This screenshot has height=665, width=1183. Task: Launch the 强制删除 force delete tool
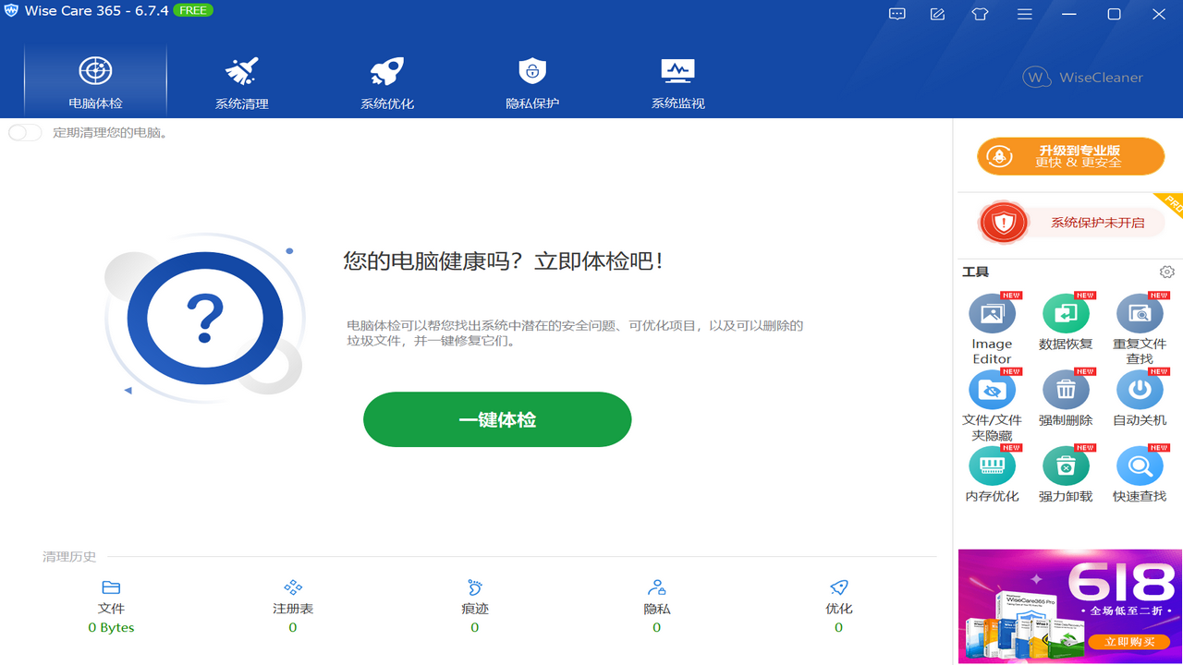pos(1066,390)
